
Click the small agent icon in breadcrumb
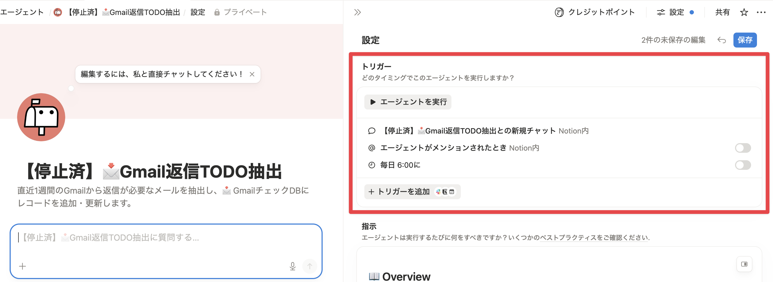(x=58, y=12)
